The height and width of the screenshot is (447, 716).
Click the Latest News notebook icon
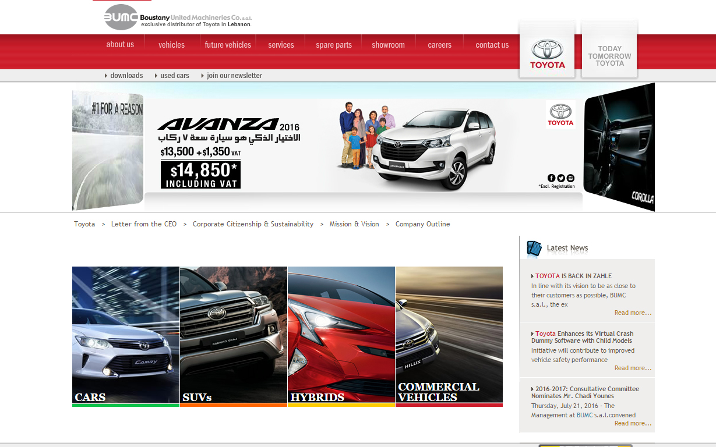pyautogui.click(x=534, y=249)
